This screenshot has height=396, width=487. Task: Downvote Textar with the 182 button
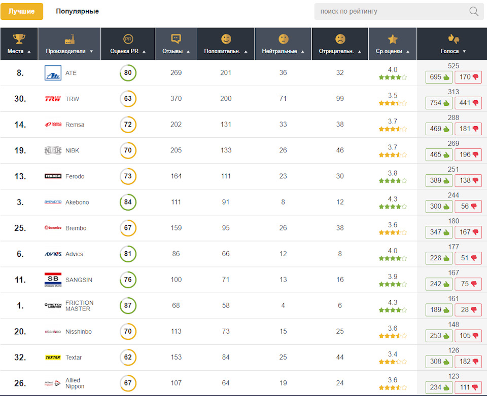(468, 361)
